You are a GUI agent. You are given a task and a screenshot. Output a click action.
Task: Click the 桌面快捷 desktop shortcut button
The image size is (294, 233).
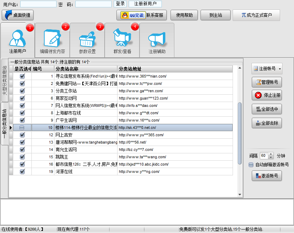[18, 15]
